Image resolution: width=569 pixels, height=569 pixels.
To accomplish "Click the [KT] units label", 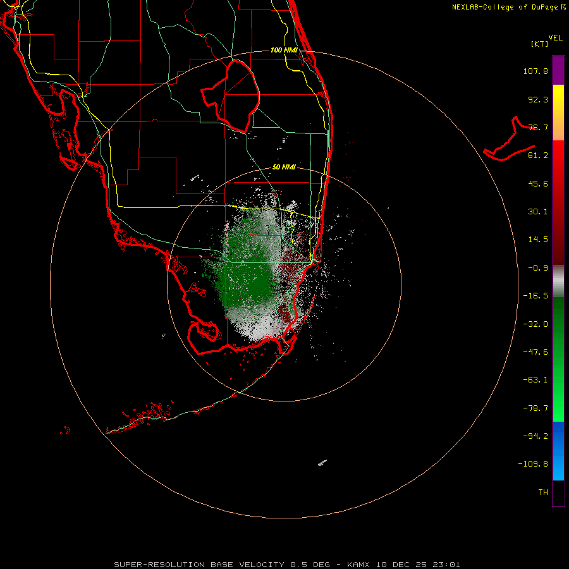I will (540, 44).
